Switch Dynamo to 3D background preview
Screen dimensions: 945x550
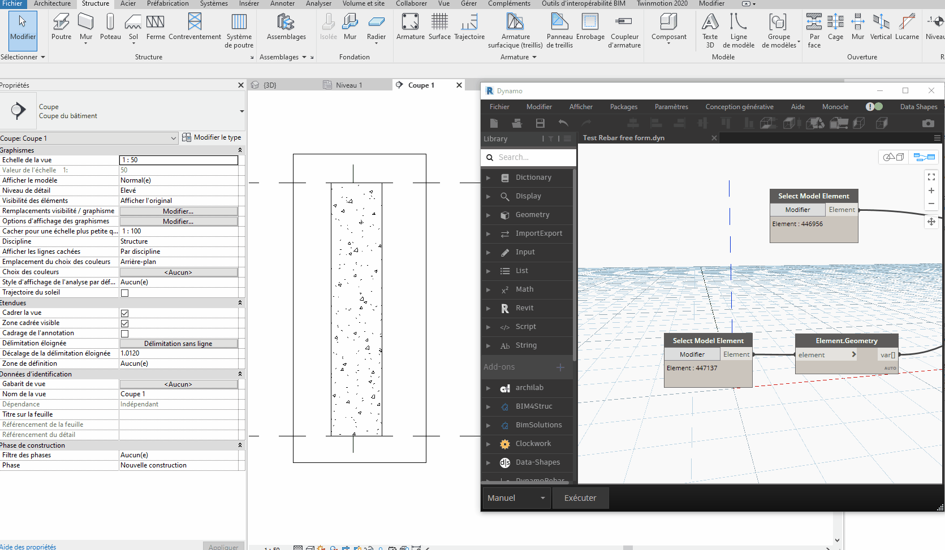[x=894, y=157]
